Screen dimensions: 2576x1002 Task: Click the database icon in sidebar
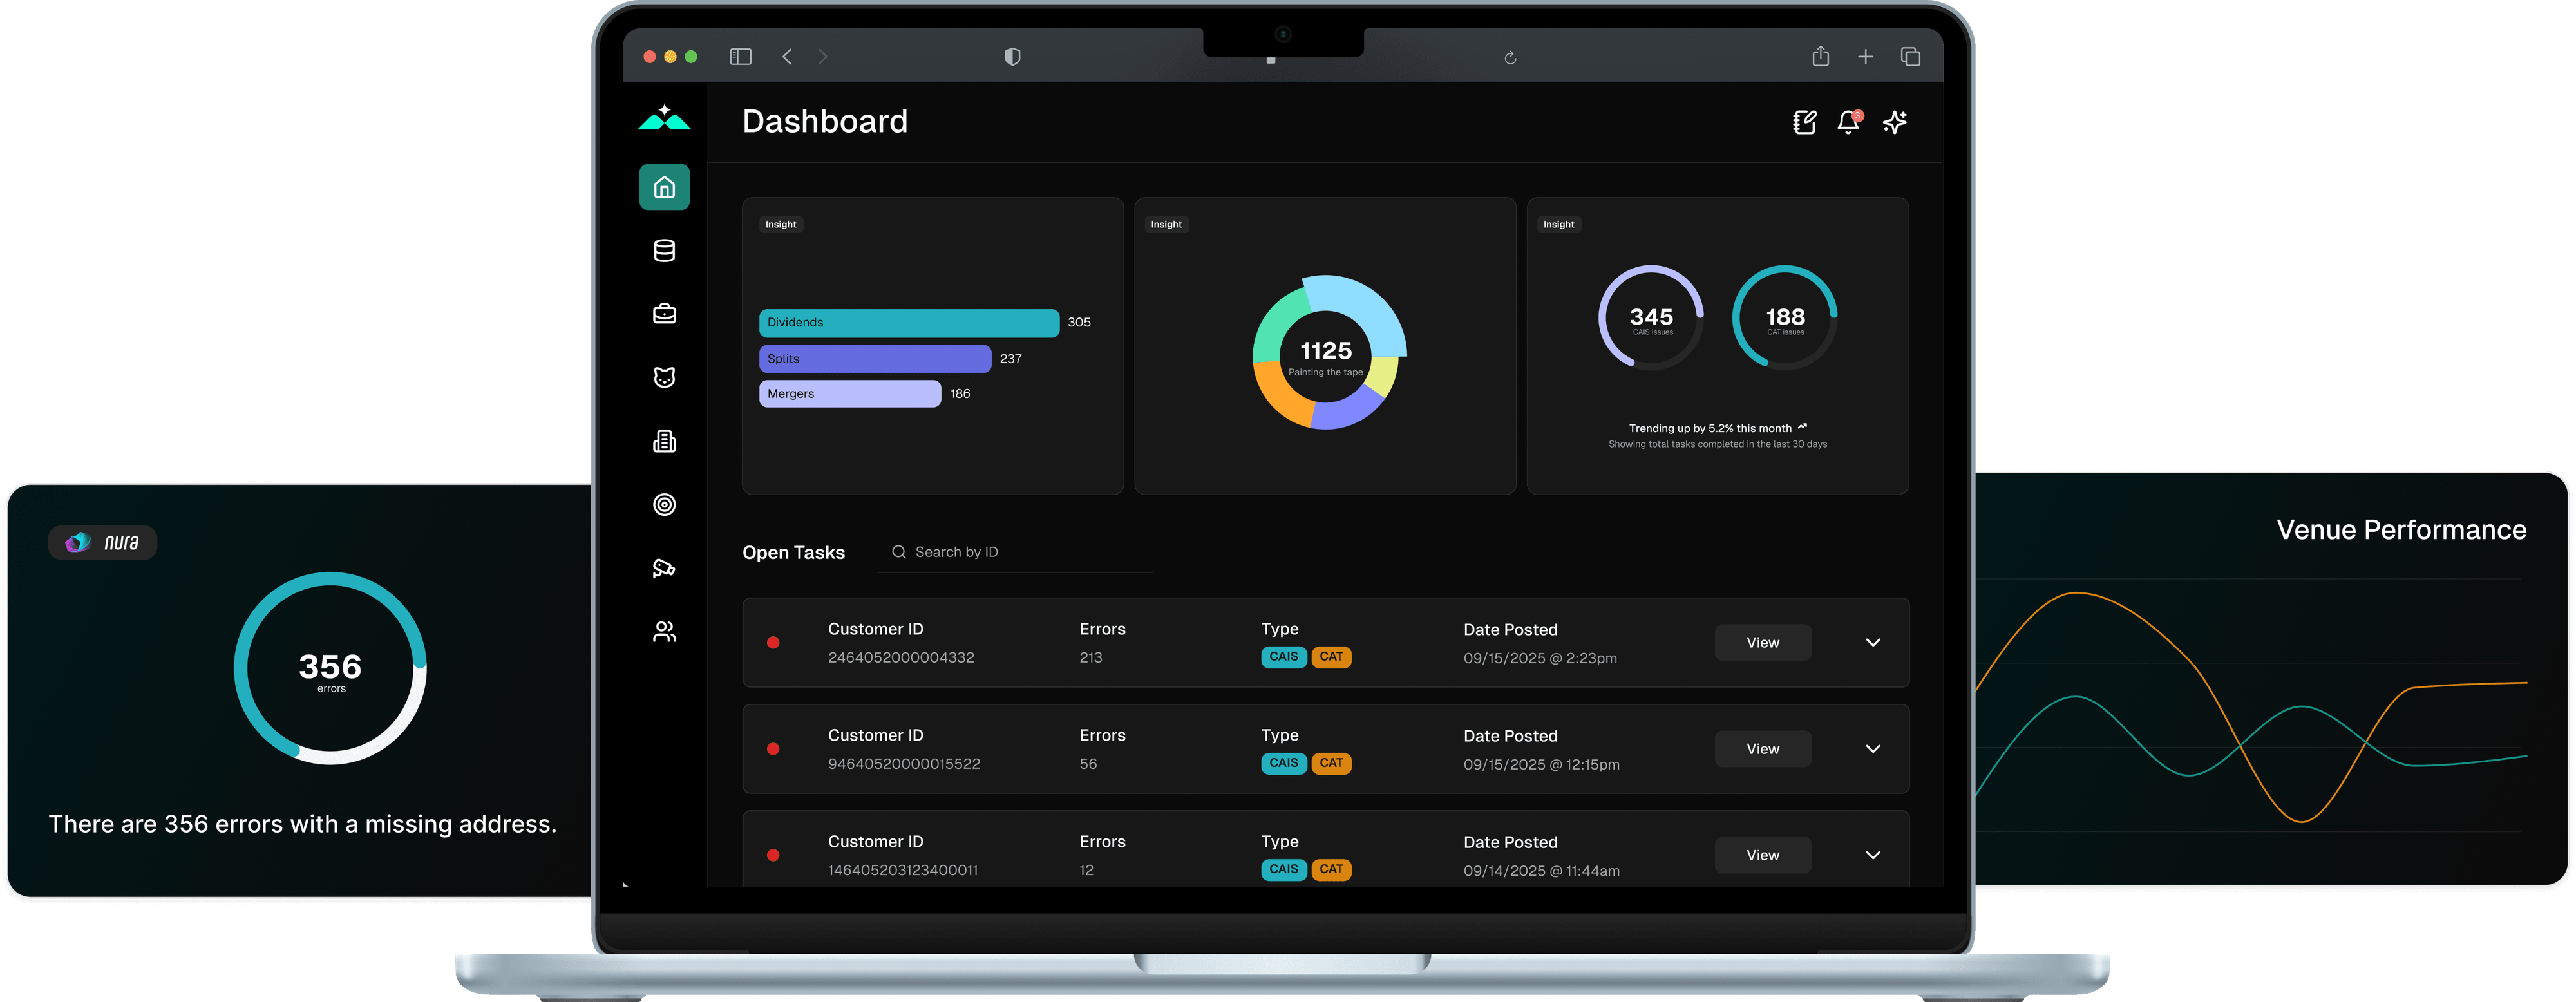[664, 250]
